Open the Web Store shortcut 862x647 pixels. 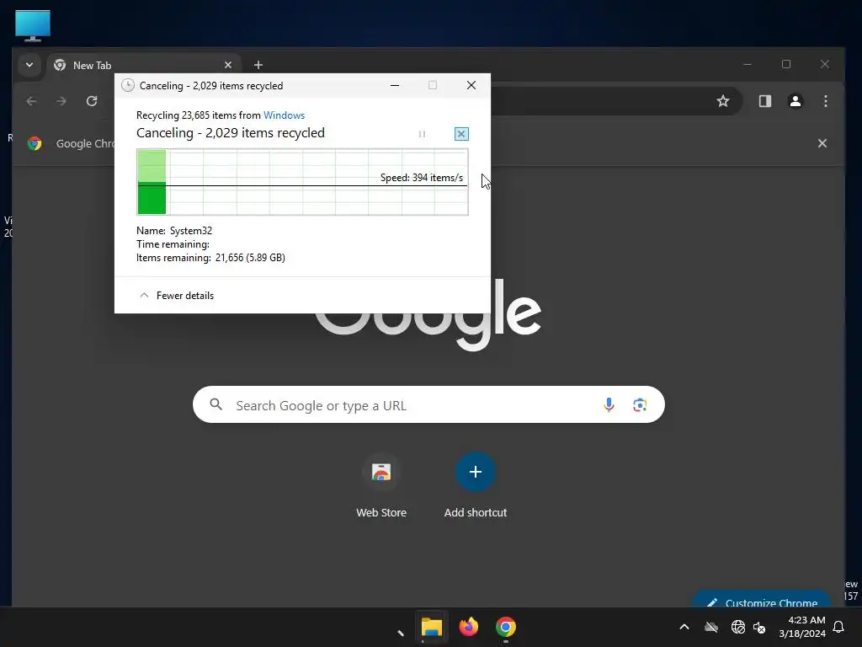click(381, 485)
